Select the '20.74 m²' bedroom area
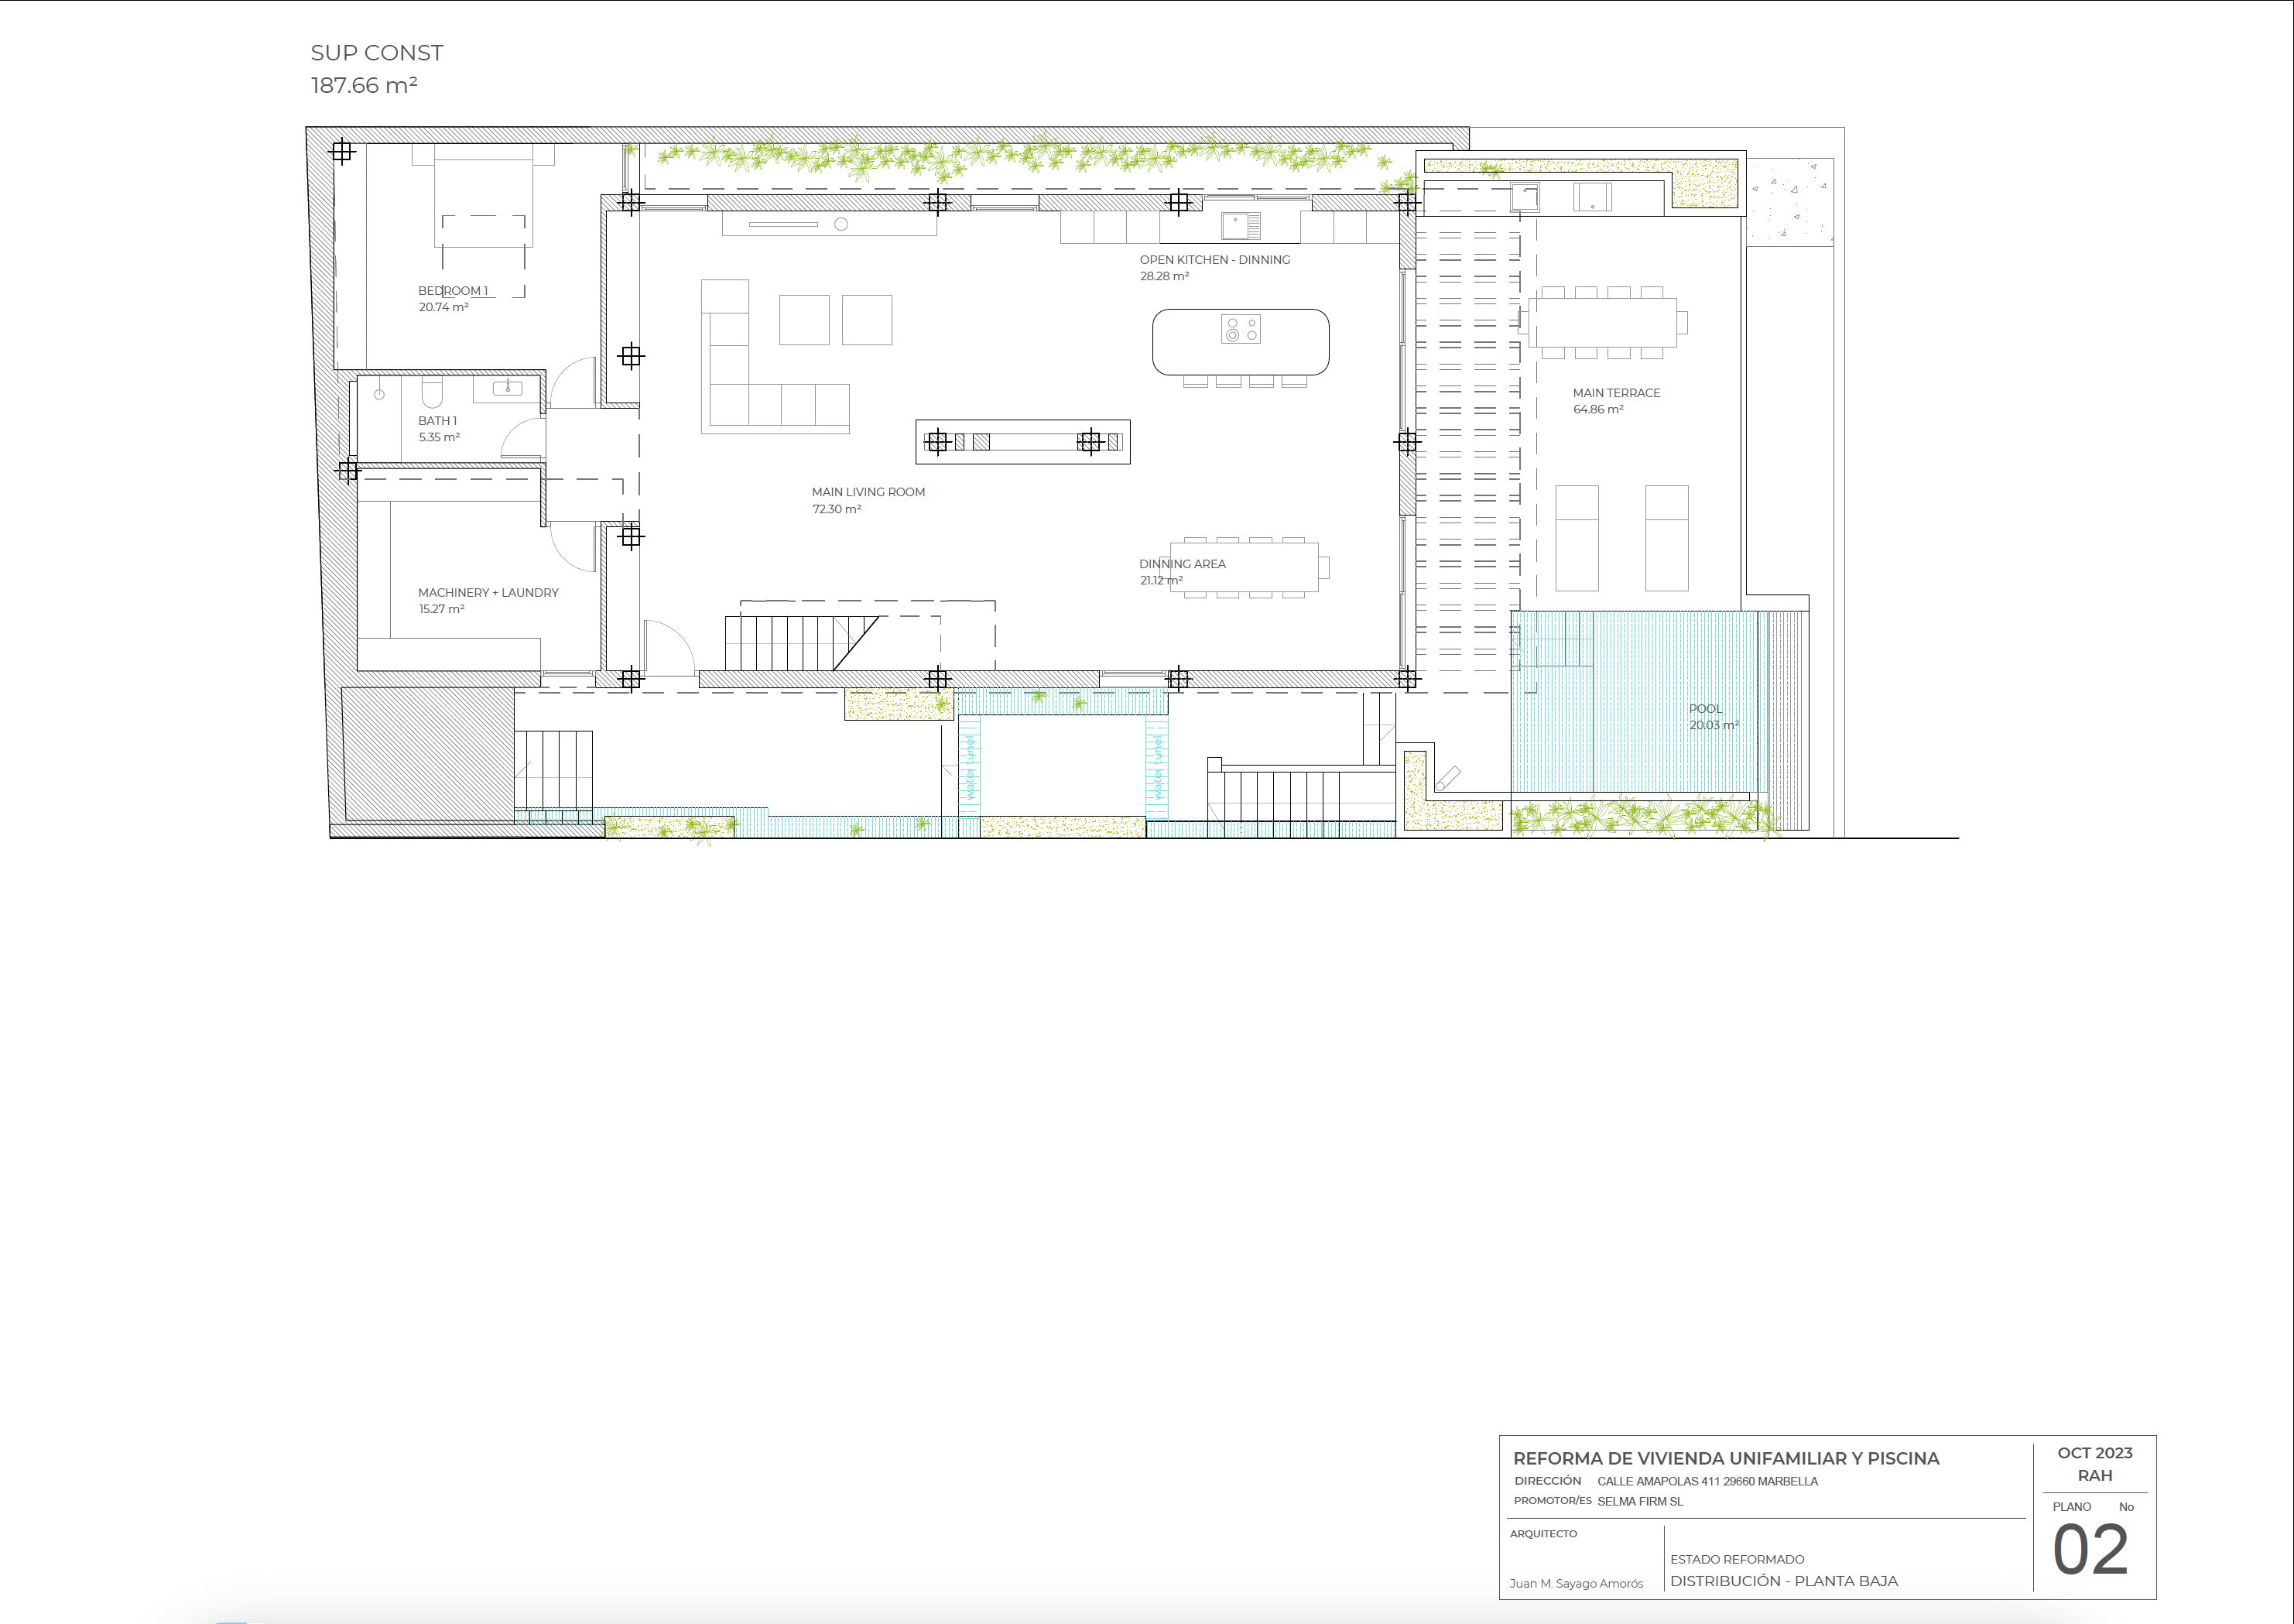 click(x=443, y=307)
